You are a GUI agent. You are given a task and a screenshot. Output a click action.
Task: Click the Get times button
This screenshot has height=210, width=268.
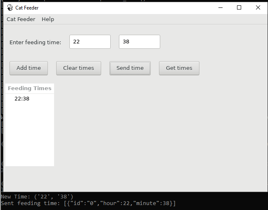[x=179, y=68]
